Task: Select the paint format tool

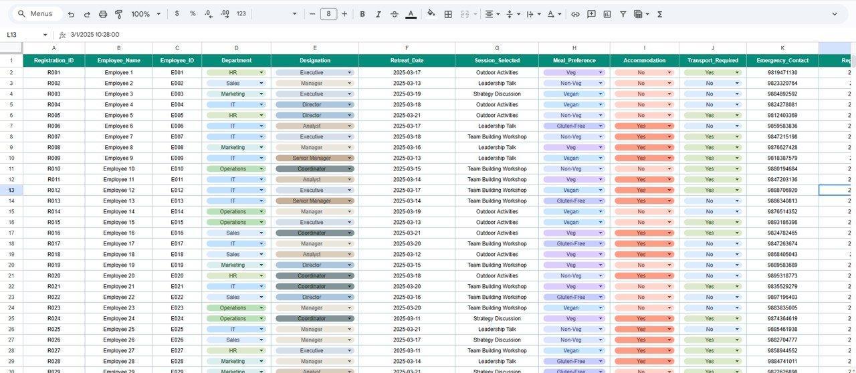Action: pos(118,14)
